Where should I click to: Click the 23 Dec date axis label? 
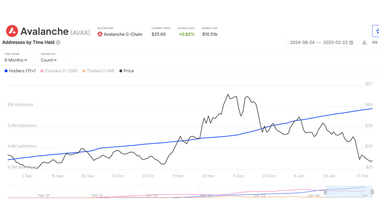coord(269,176)
